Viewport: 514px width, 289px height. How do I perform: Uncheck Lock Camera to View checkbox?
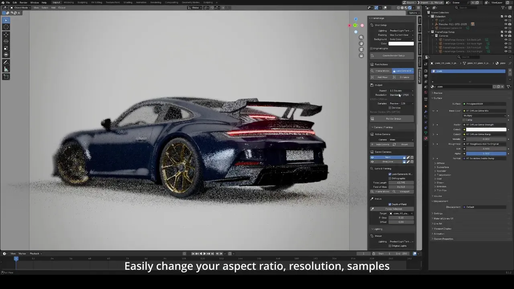(390, 174)
